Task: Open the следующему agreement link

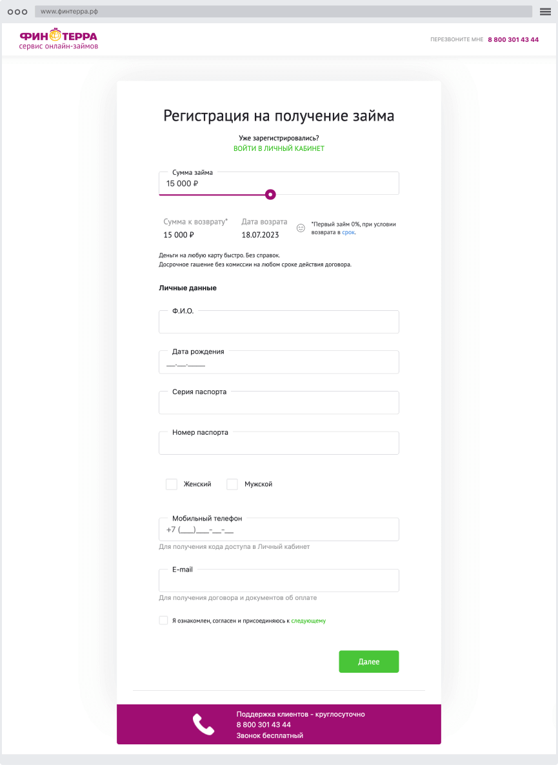Action: pos(308,620)
